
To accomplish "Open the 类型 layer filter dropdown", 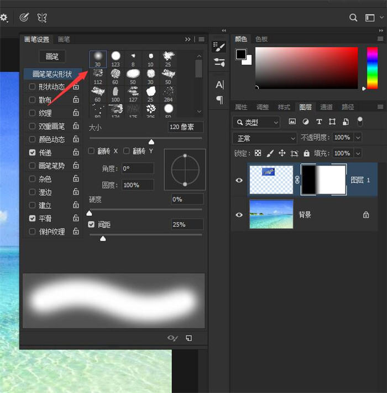I will tap(257, 122).
